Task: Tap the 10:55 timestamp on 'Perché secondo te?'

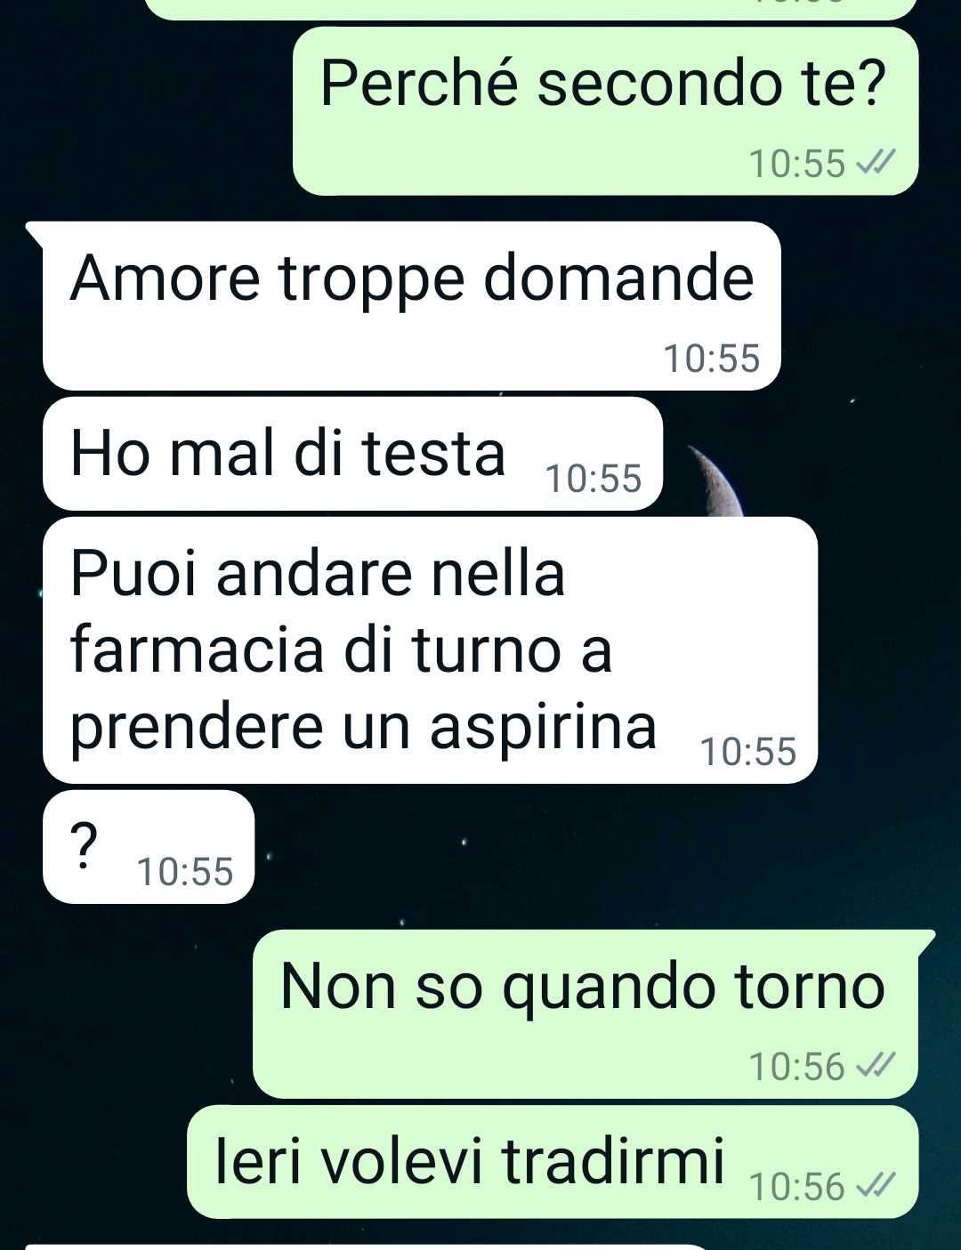Action: click(x=797, y=164)
